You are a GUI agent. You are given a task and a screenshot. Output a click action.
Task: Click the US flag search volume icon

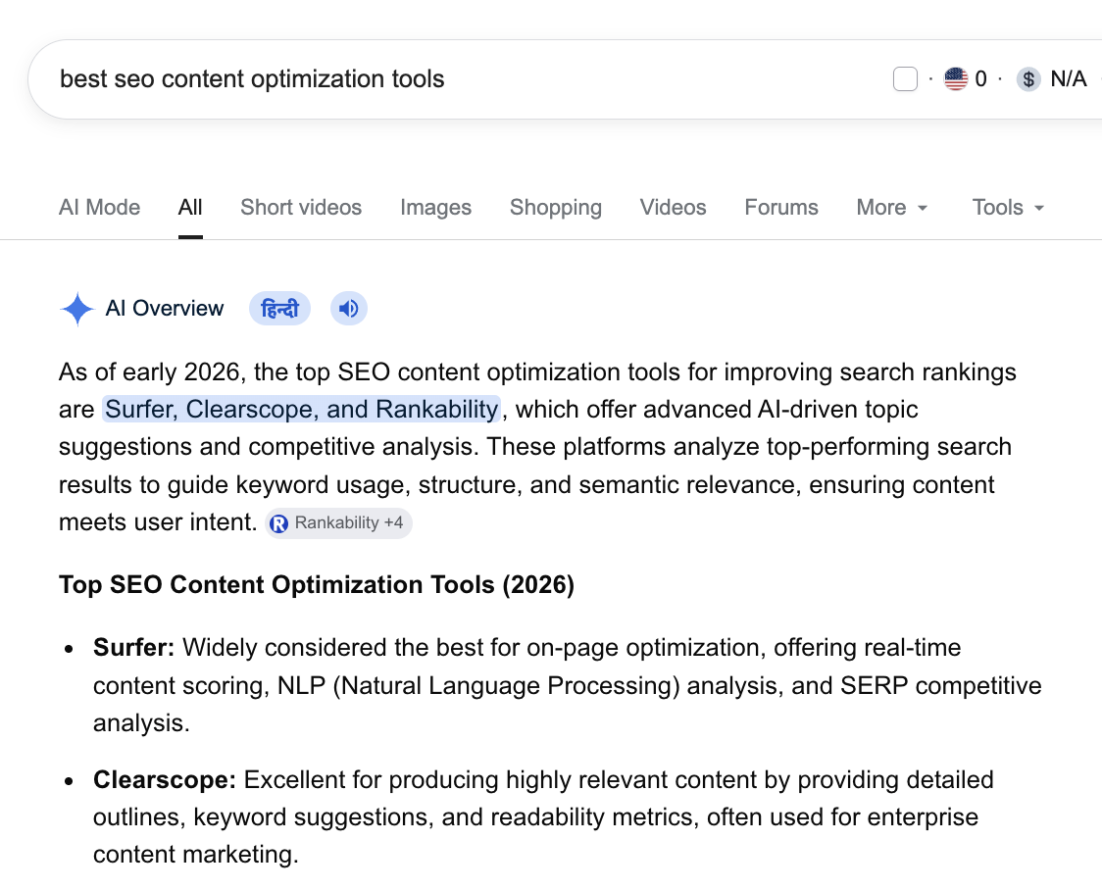click(x=956, y=78)
